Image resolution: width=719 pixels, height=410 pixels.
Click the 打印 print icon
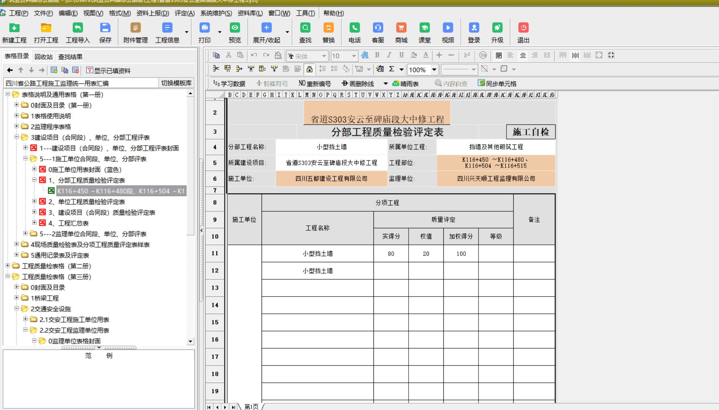(204, 33)
